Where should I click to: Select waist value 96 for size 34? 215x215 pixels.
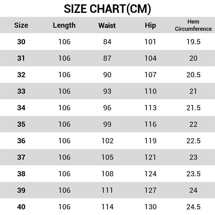[x=107, y=108]
